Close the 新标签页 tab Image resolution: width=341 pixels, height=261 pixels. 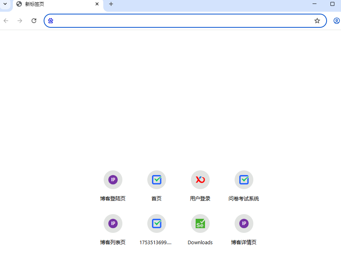pyautogui.click(x=97, y=4)
